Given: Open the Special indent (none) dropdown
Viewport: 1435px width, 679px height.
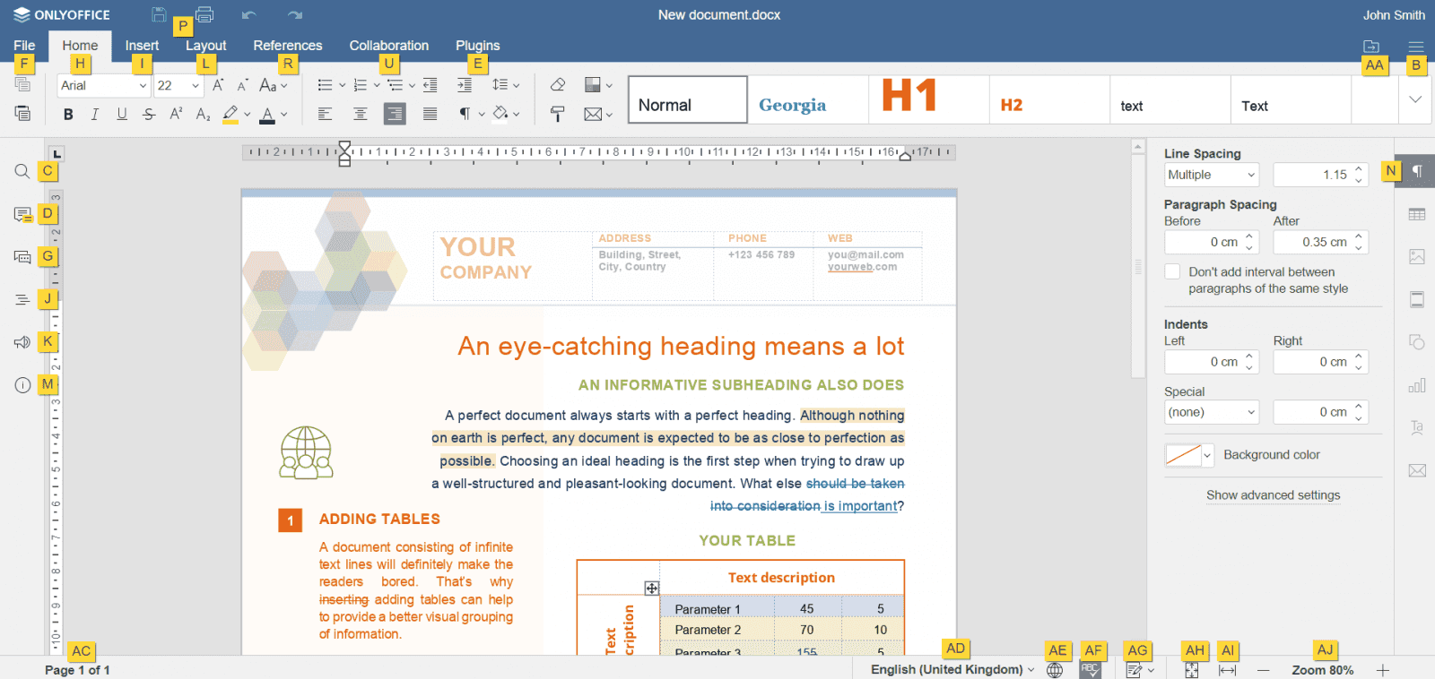Looking at the screenshot, I should [1212, 412].
